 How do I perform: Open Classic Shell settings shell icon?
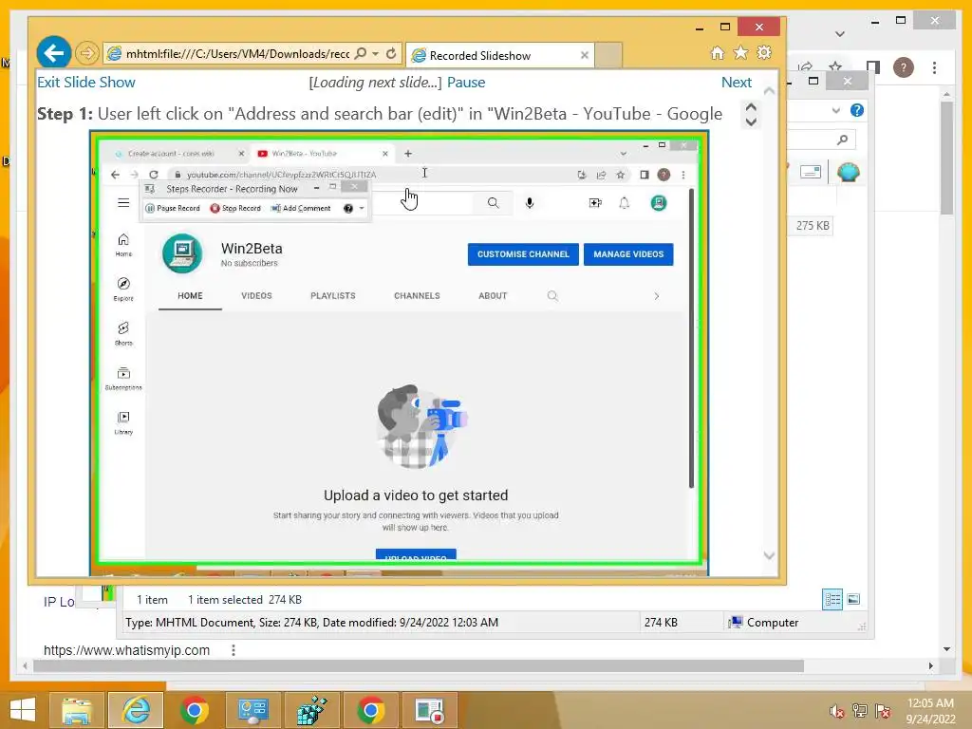(848, 172)
